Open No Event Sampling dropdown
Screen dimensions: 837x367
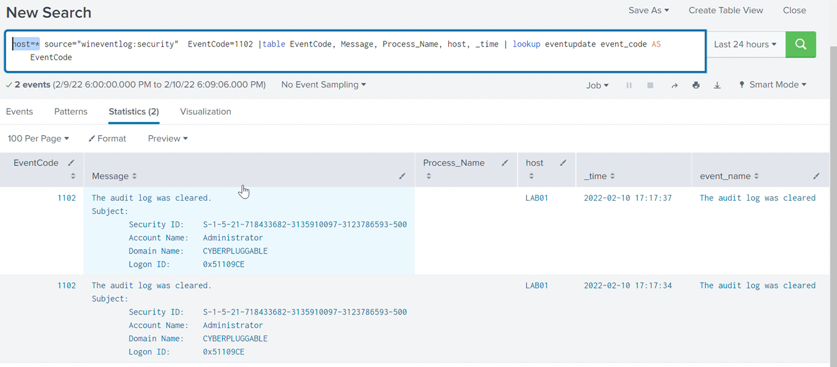pyautogui.click(x=324, y=85)
